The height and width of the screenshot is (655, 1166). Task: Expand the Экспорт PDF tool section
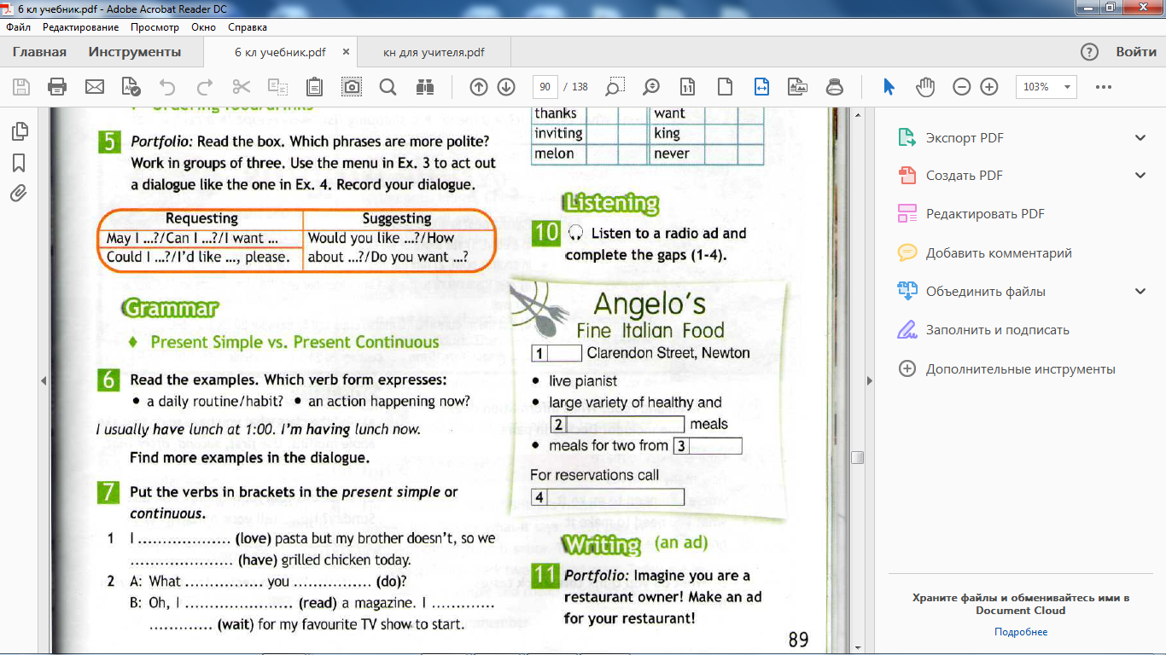coord(1140,138)
